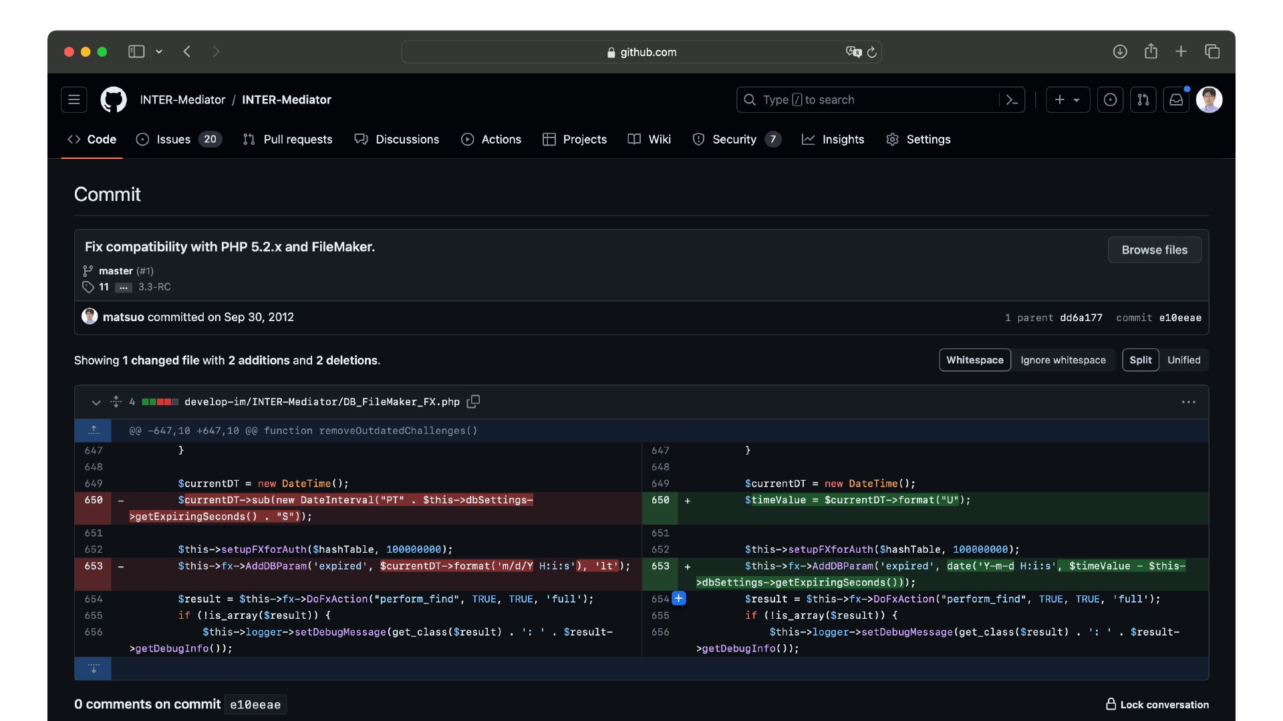Click the Safari translate page icon
Viewport: 1283px width, 721px height.
[x=853, y=51]
